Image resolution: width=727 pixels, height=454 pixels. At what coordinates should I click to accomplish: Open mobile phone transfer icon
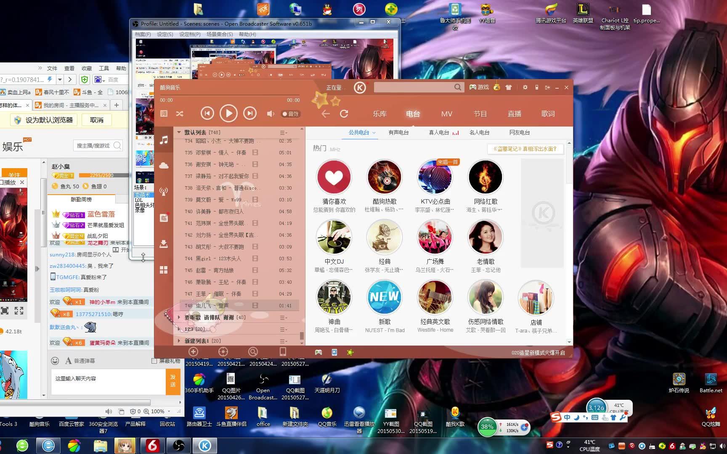pos(283,352)
